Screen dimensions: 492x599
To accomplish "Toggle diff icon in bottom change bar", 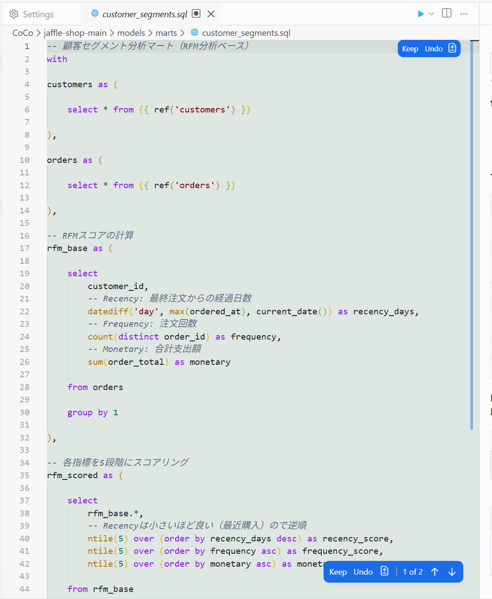I will pos(385,572).
